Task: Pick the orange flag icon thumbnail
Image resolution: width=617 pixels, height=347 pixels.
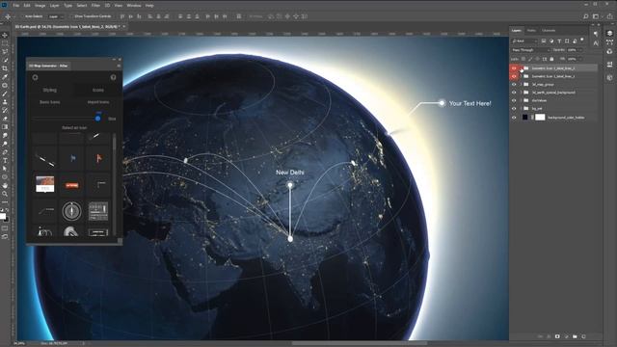Action: coord(98,158)
